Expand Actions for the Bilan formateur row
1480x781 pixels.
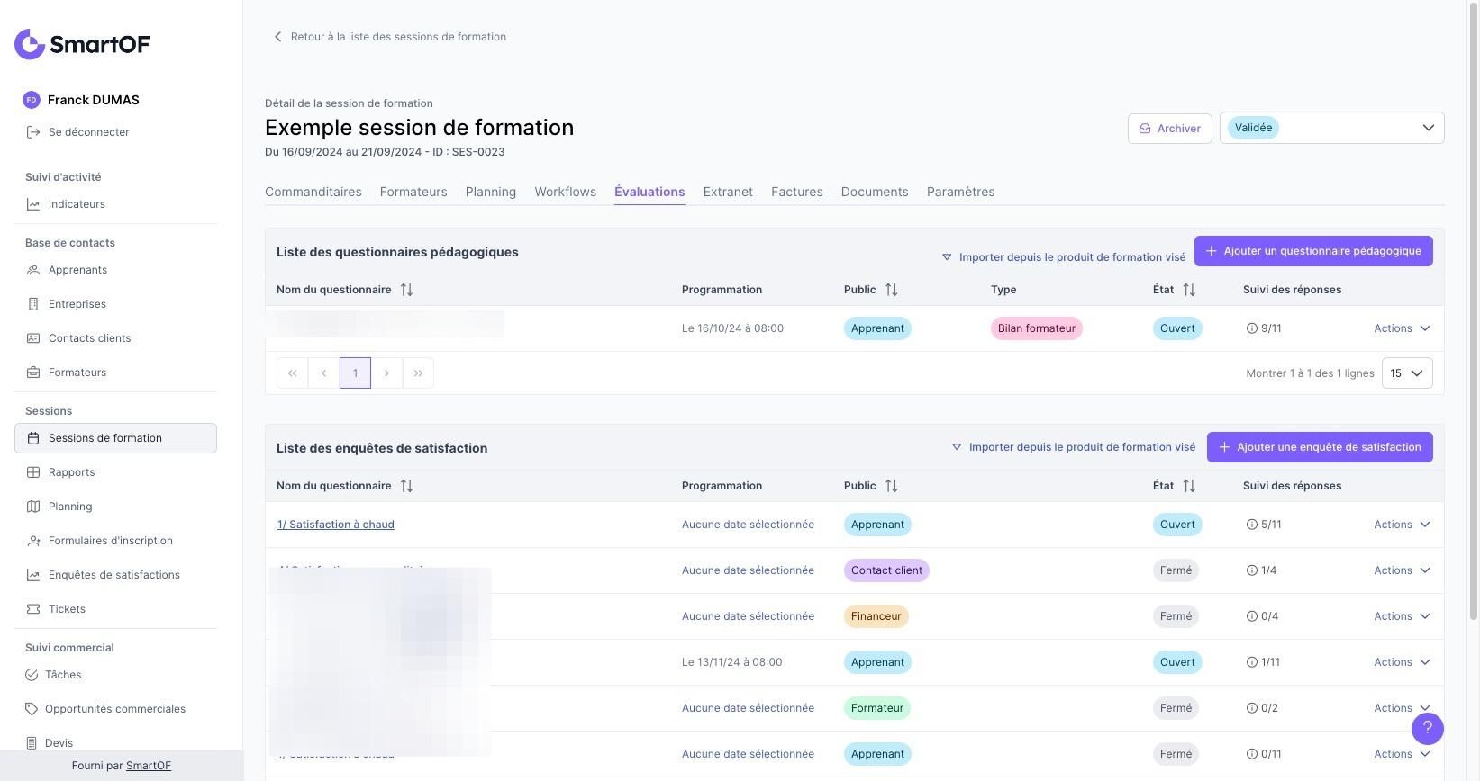click(1402, 328)
